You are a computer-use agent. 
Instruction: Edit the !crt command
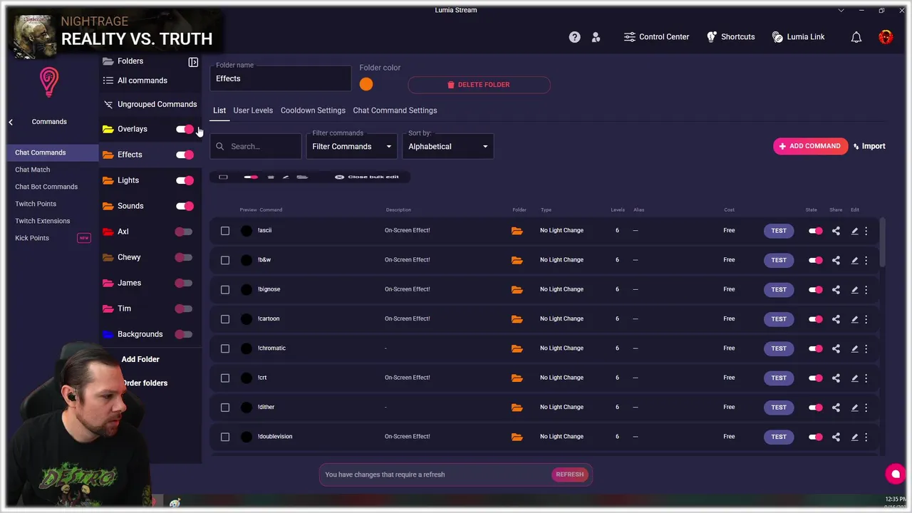click(x=854, y=378)
